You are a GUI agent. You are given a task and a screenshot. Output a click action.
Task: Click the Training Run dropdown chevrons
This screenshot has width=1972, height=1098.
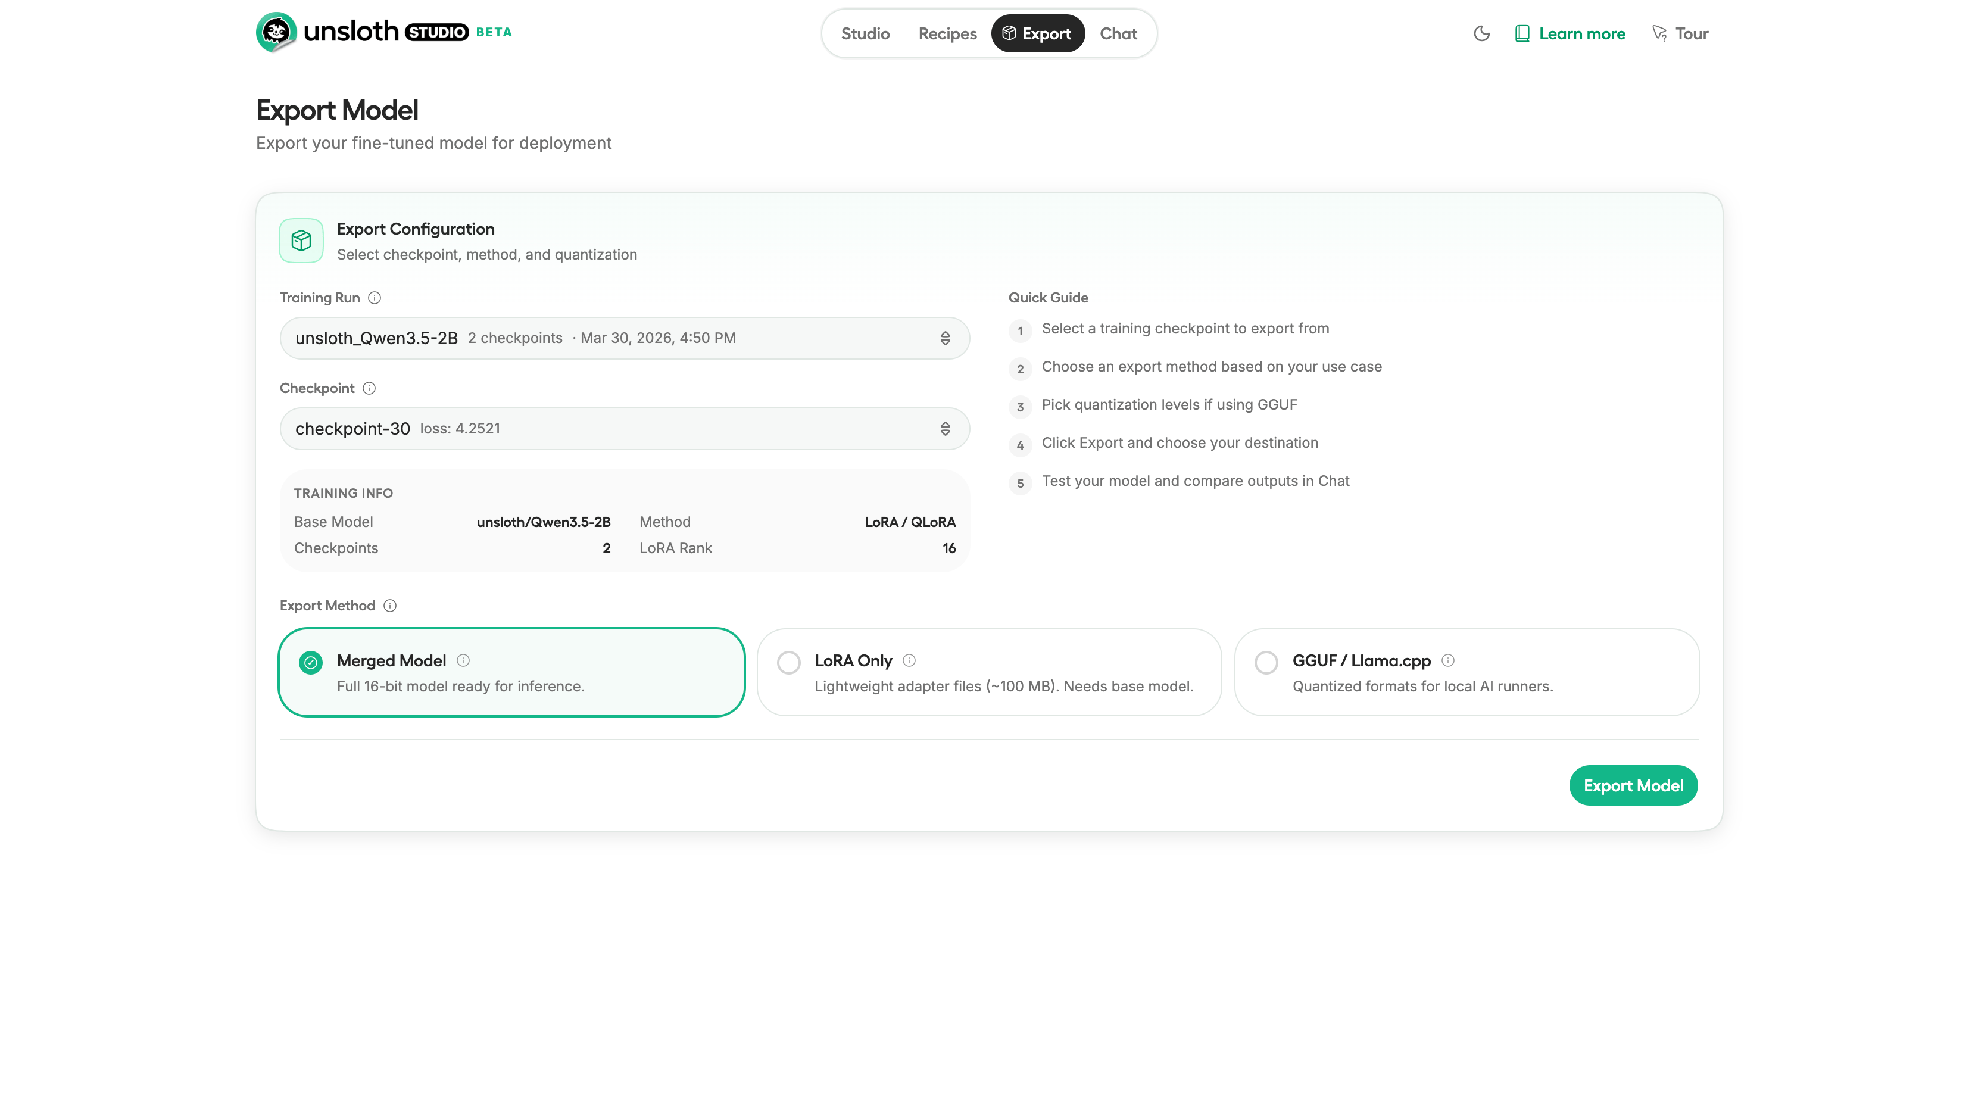[x=946, y=338]
